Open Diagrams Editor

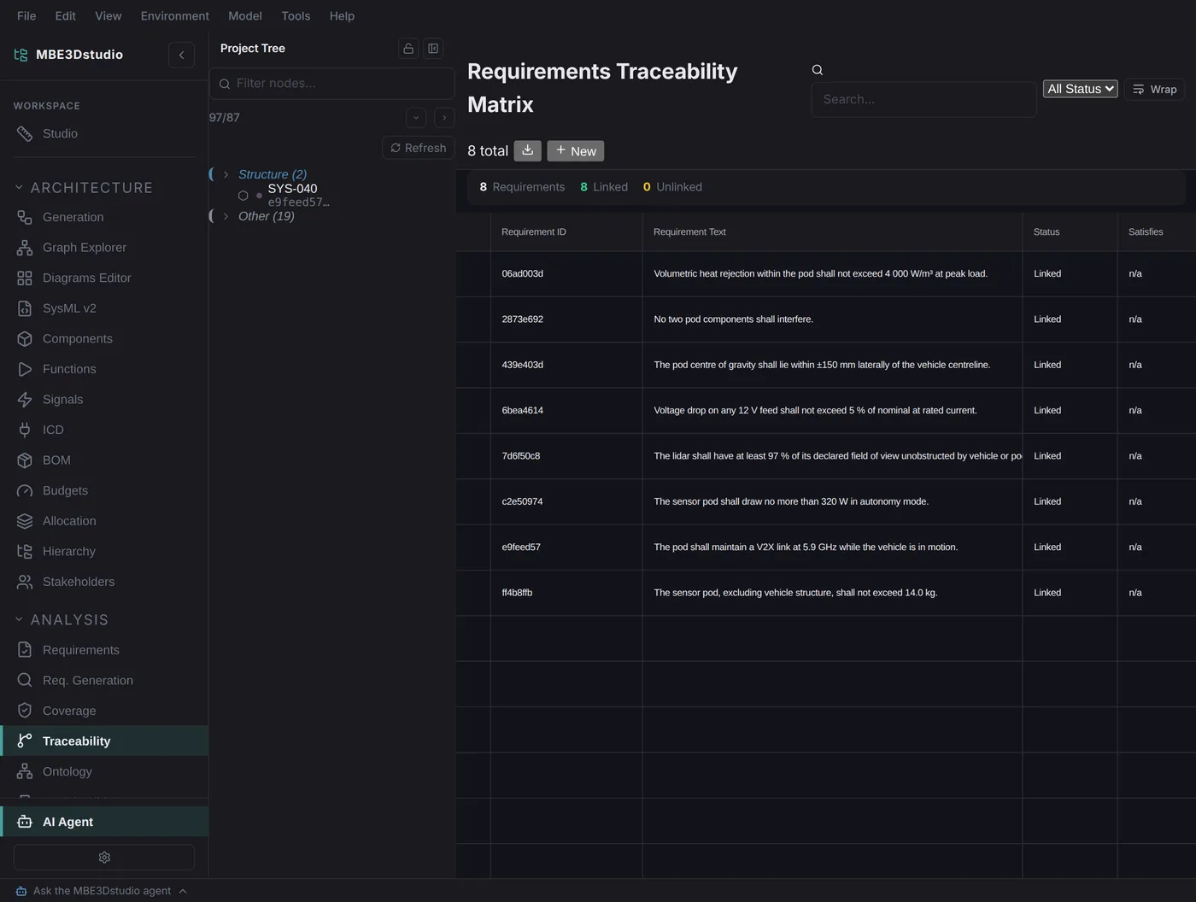point(103,278)
